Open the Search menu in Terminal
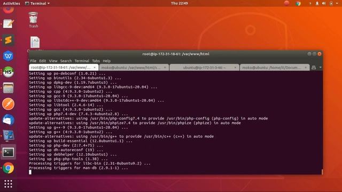Image resolution: width=342 pixels, height=192 pixels. [66, 61]
